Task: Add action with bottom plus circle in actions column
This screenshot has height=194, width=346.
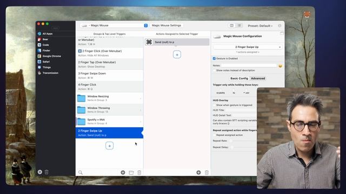Action: tap(198, 172)
